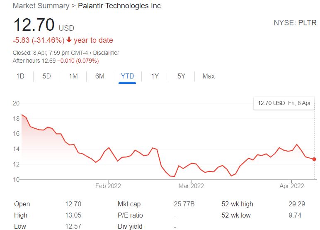320x230 pixels.
Task: Select the 1D time range tab
Action: tap(20, 76)
